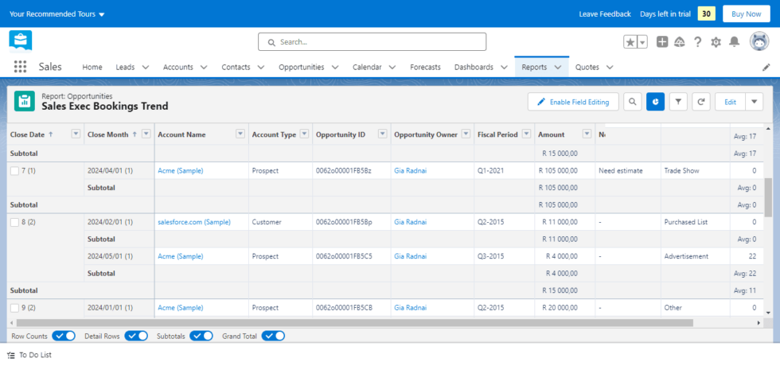The width and height of the screenshot is (780, 366).
Task: Sort by Close Date arrow icon
Action: pyautogui.click(x=50, y=134)
